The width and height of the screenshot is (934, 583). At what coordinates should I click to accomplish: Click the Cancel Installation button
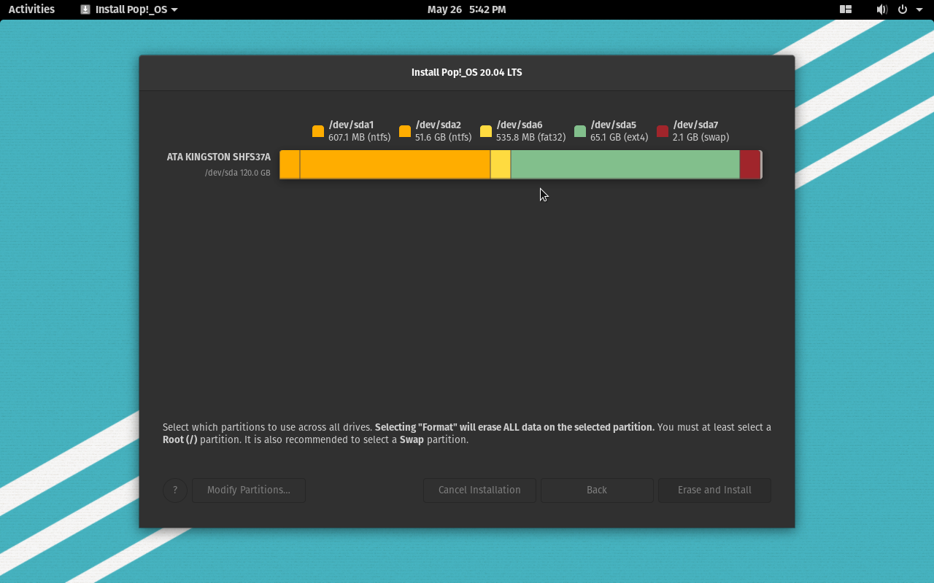point(479,490)
